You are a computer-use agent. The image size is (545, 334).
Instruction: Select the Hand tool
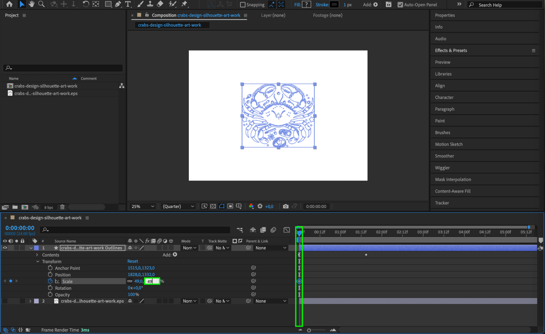[x=32, y=4]
